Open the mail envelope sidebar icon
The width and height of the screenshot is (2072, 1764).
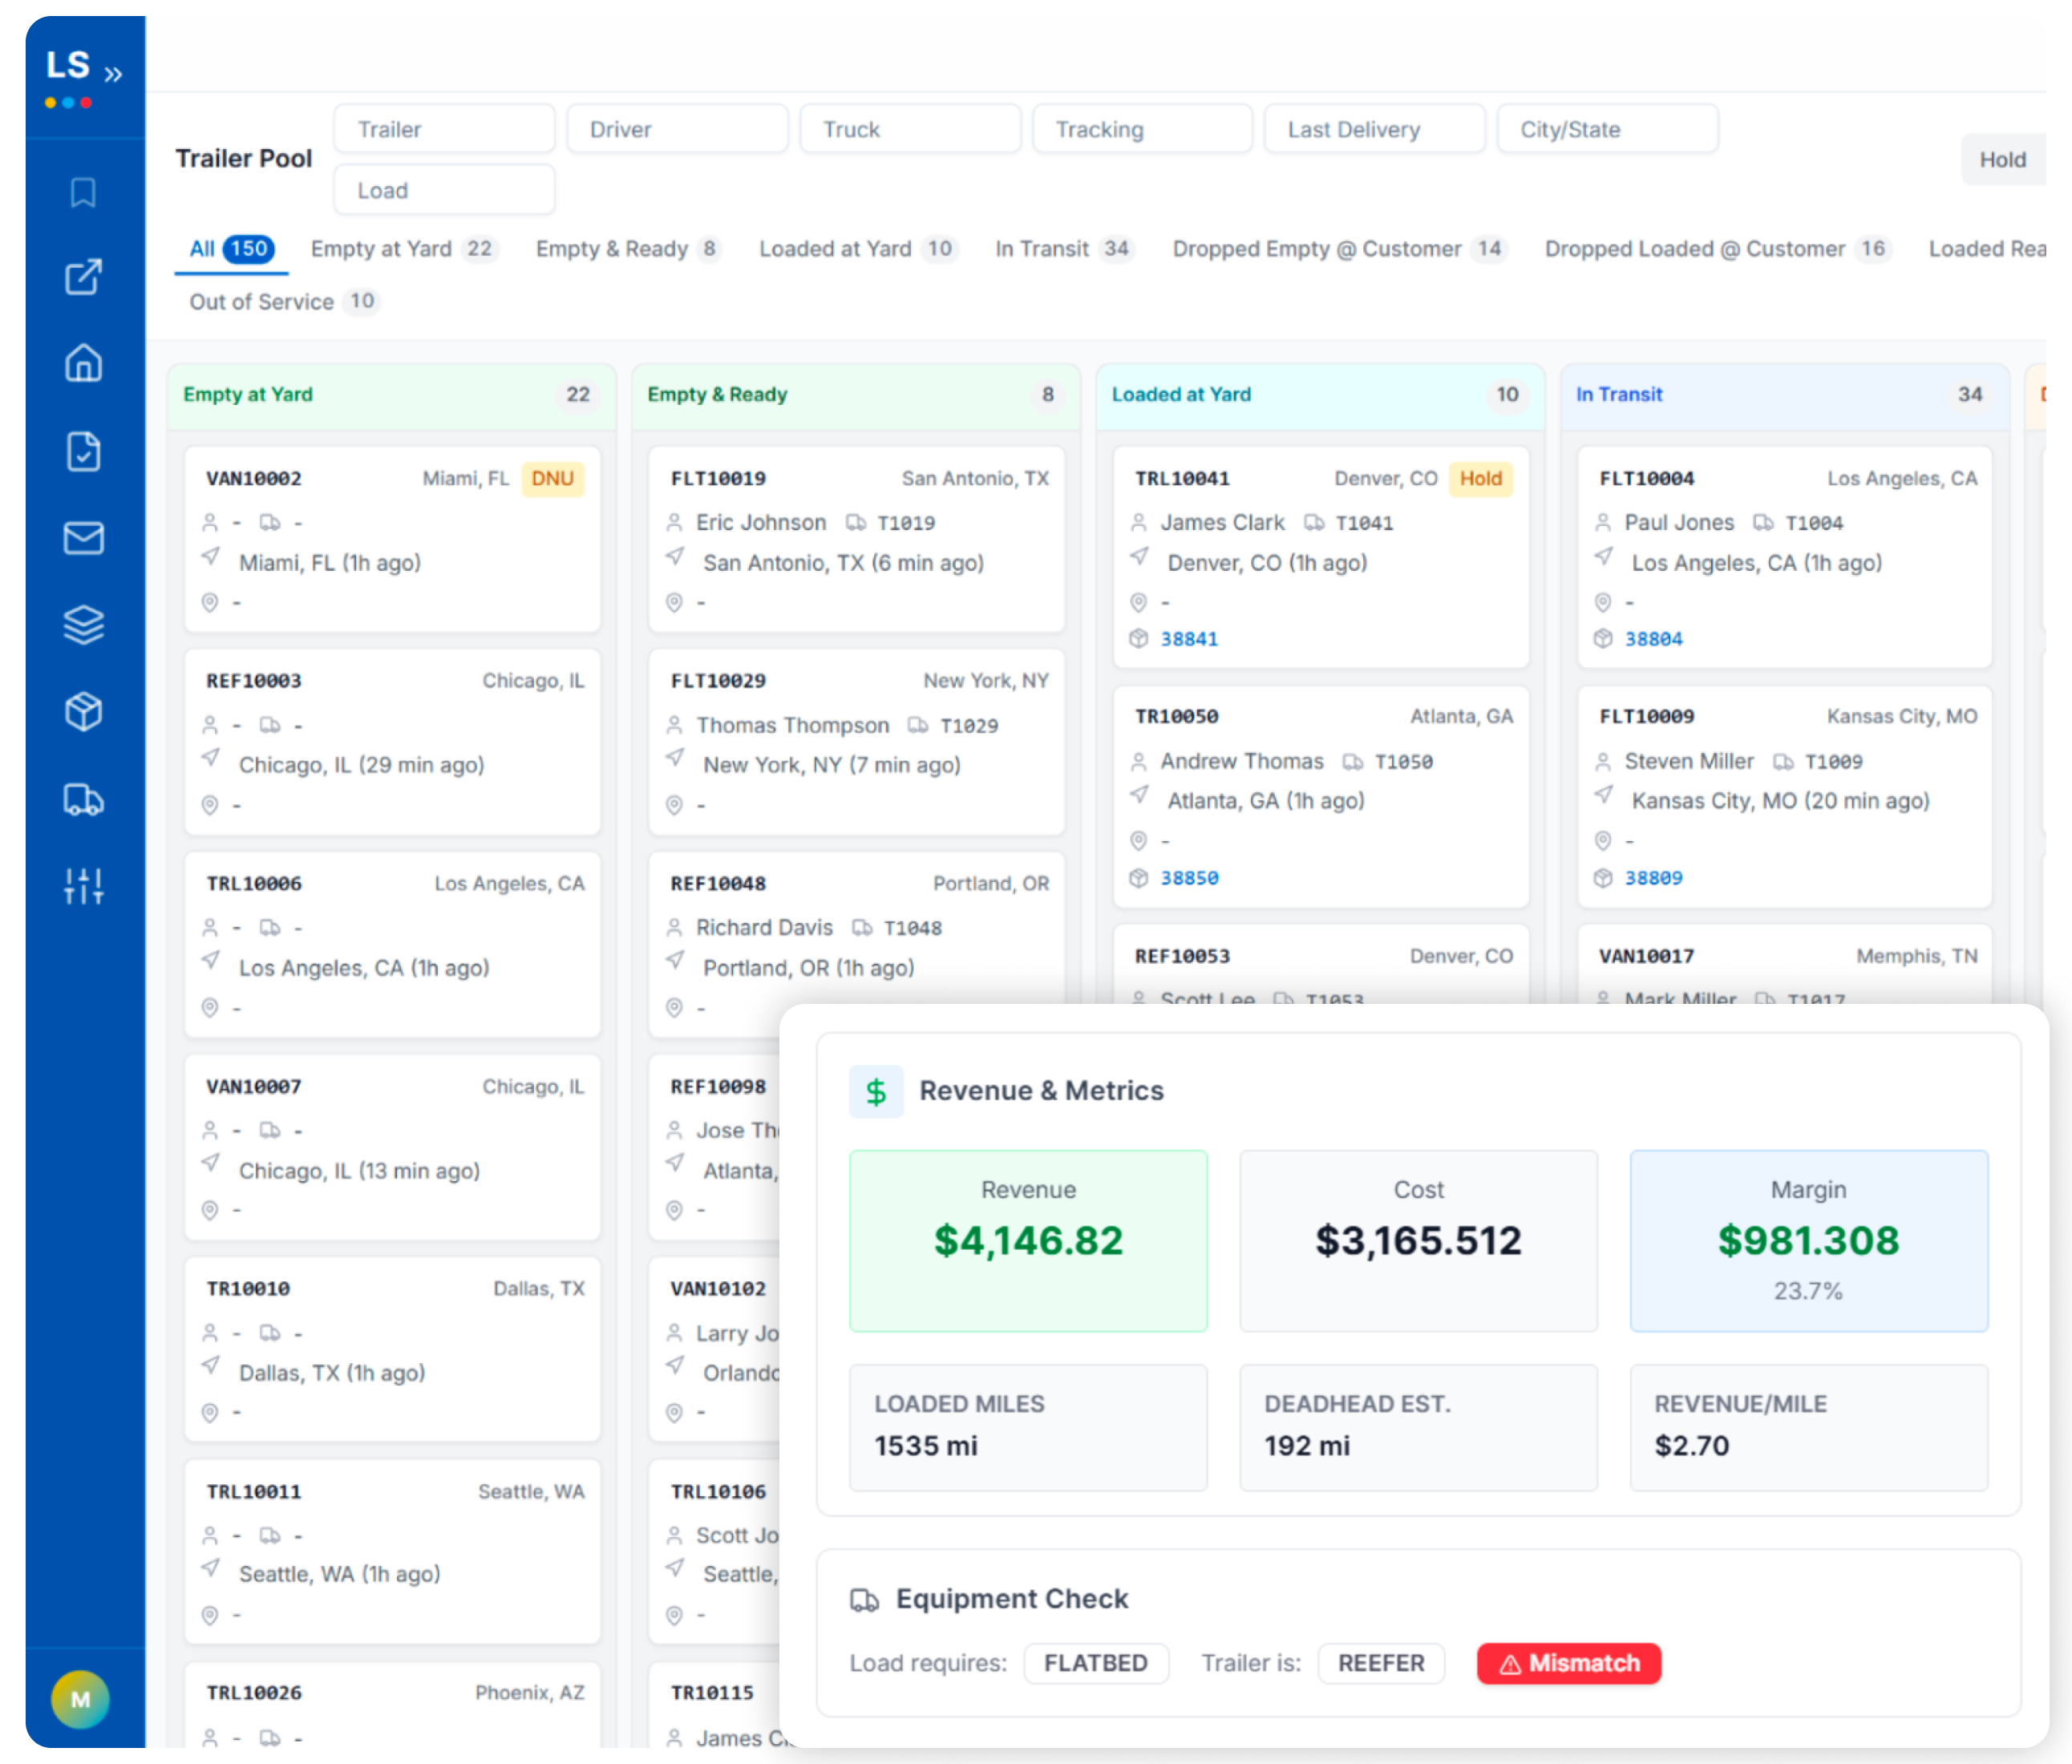point(83,538)
